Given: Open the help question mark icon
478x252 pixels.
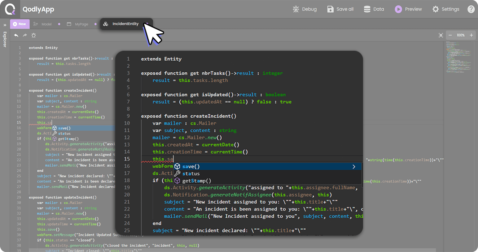Looking at the screenshot, I should [471, 9].
